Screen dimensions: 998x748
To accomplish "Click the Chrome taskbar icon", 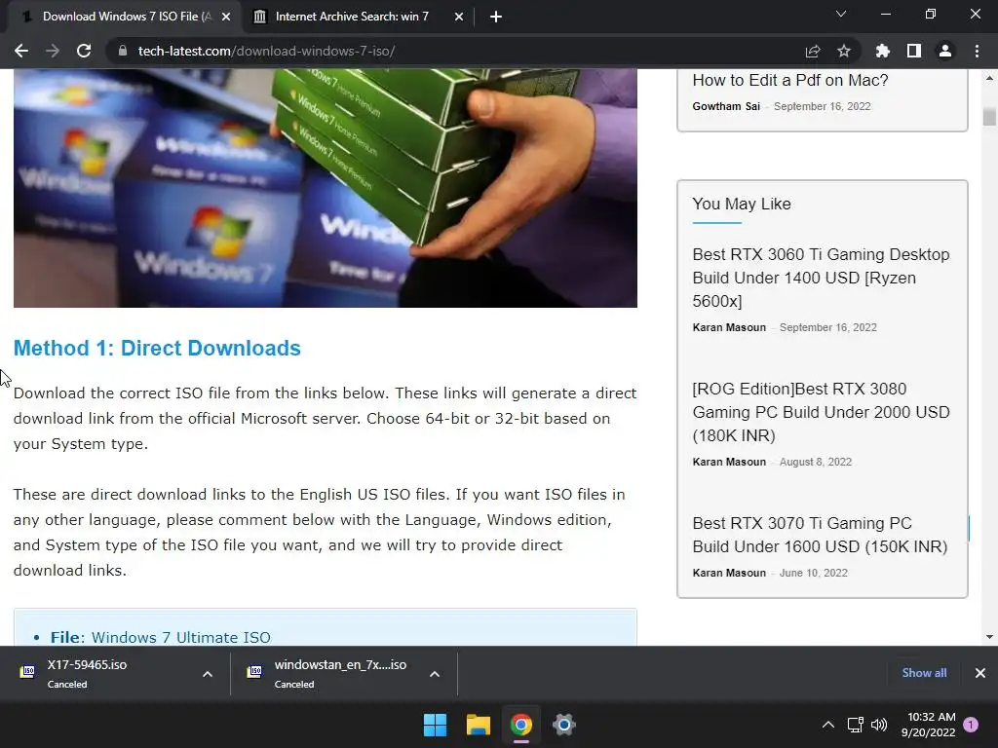I will (520, 725).
